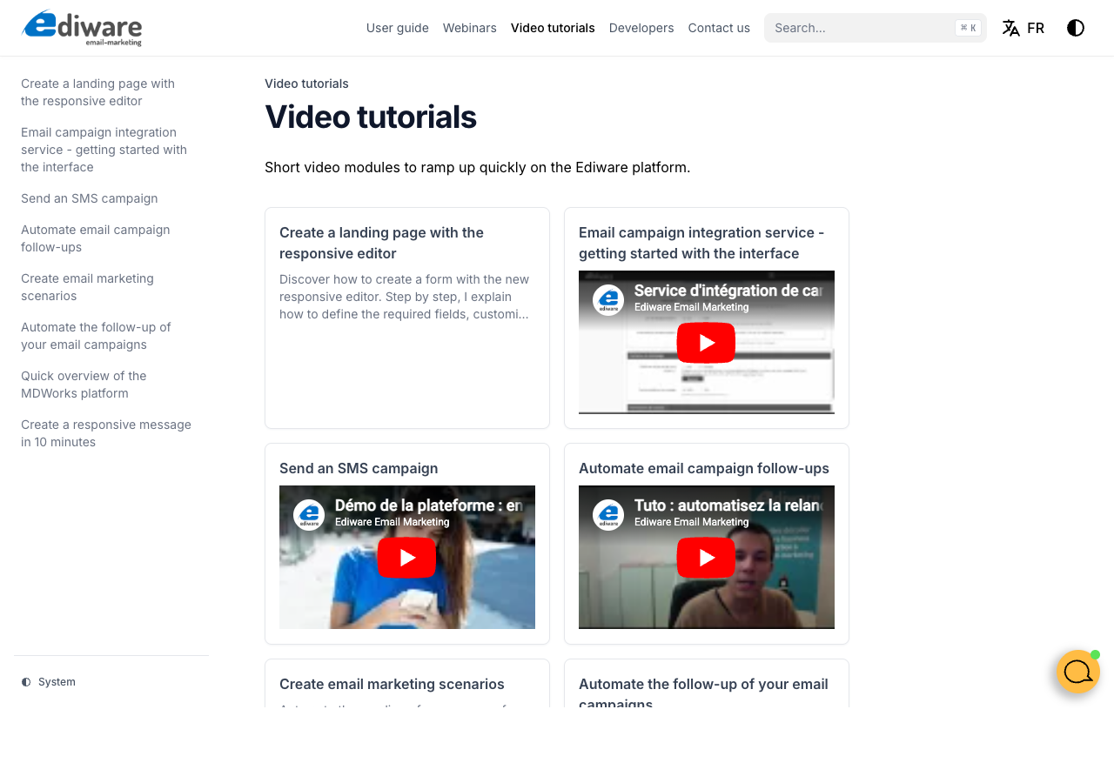The height and width of the screenshot is (783, 1114).
Task: Click the Ediware logo
Action: tap(82, 28)
